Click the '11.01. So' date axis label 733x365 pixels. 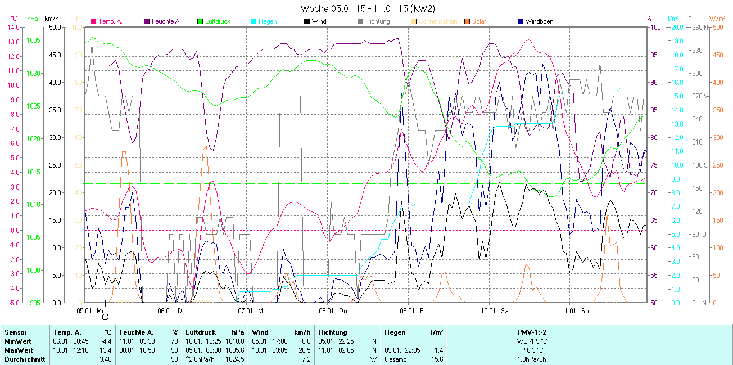[575, 310]
